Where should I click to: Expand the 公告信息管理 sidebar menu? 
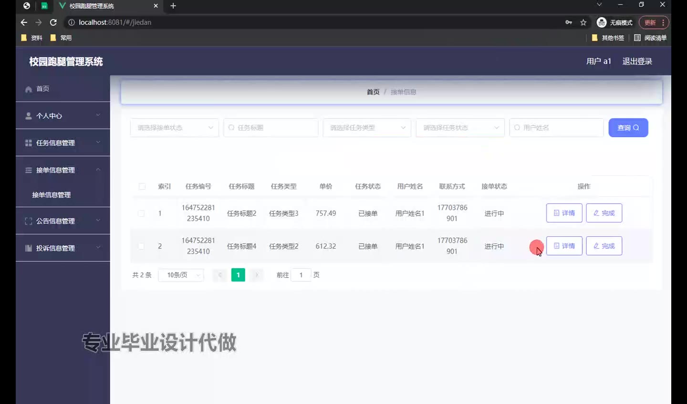pyautogui.click(x=62, y=221)
